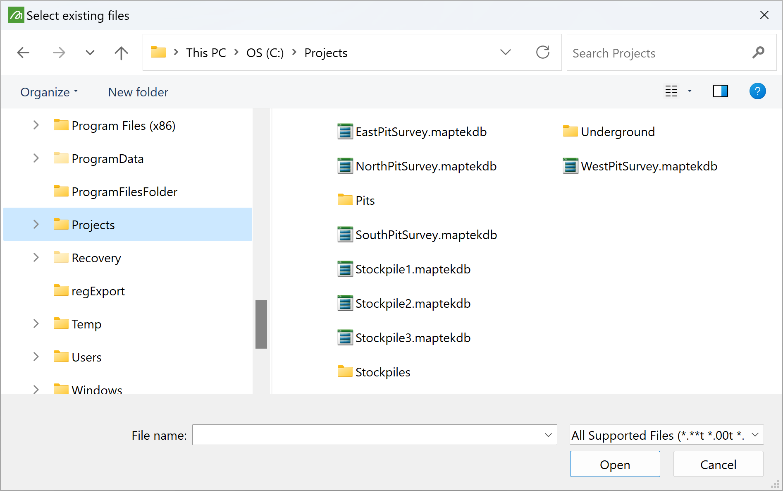Go up one folder level
Screen dimensions: 783x491
pos(121,53)
